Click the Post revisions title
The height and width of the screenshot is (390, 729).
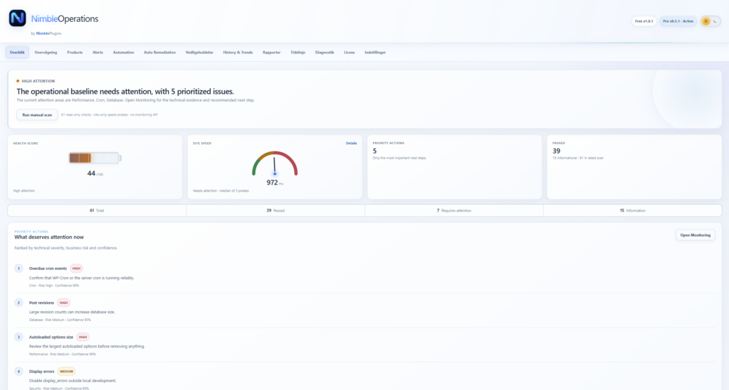[41, 303]
